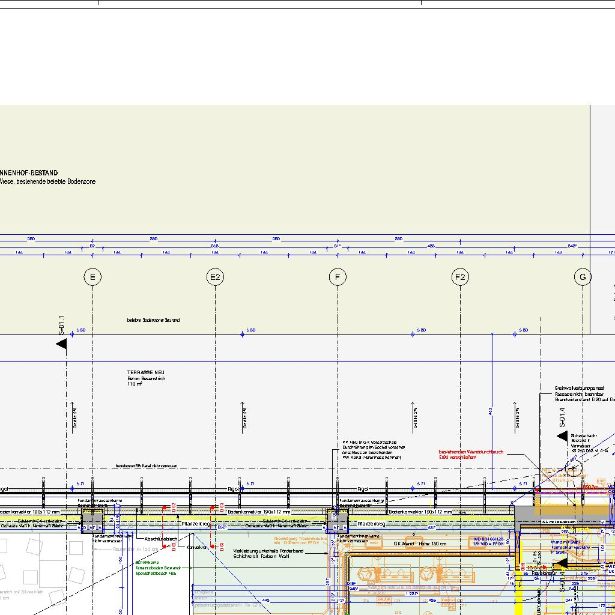615x615 pixels.
Task: Select 'belebte Bodenzone Bestand' label
Action: click(x=153, y=320)
